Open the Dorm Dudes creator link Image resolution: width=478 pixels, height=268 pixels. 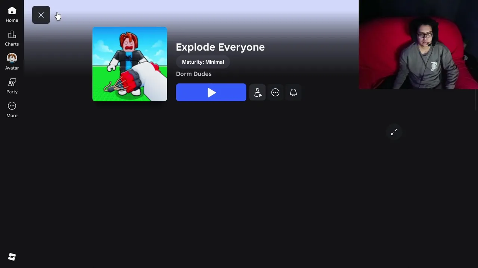pyautogui.click(x=193, y=74)
